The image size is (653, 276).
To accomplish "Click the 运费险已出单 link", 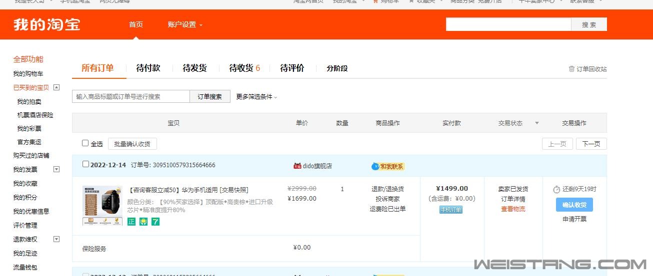I will pos(387,209).
